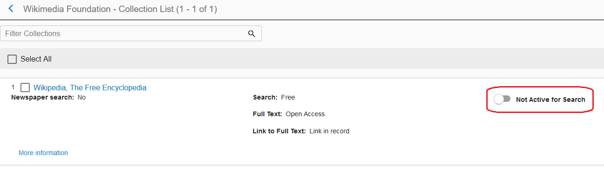Expand More information for the collection
The image size is (604, 175).
(x=43, y=153)
